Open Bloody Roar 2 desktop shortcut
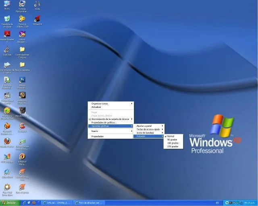Viewport: 258px width, 206px height. point(22,112)
